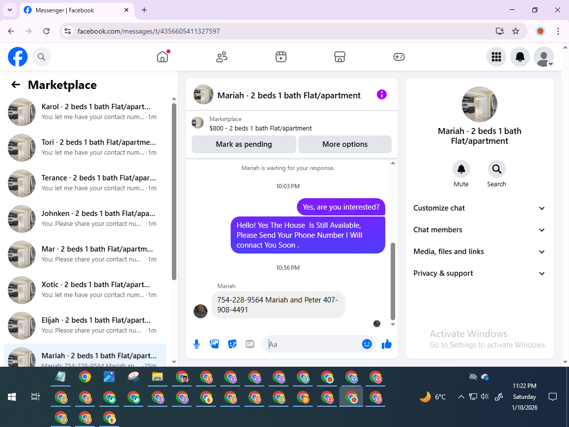
Task: Open Elijah conversation in list
Action: [85, 325]
